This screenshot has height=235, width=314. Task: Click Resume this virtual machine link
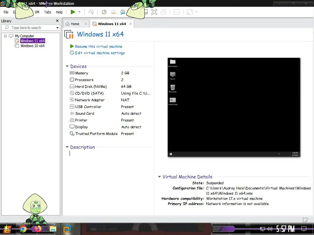coord(98,47)
